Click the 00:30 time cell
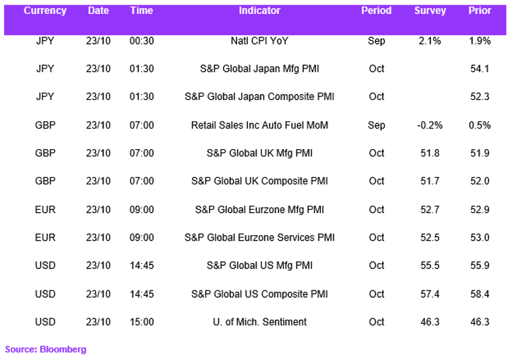This screenshot has height=359, width=513. (142, 41)
